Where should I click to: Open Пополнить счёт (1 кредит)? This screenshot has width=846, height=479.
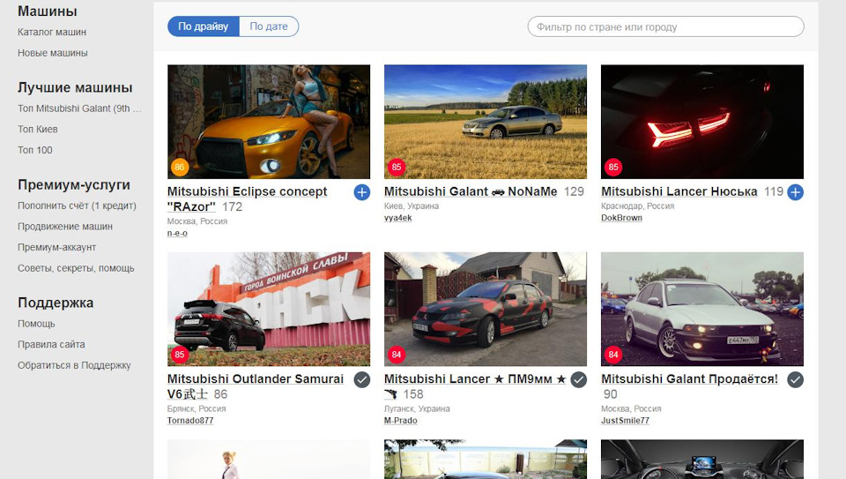[x=77, y=206]
